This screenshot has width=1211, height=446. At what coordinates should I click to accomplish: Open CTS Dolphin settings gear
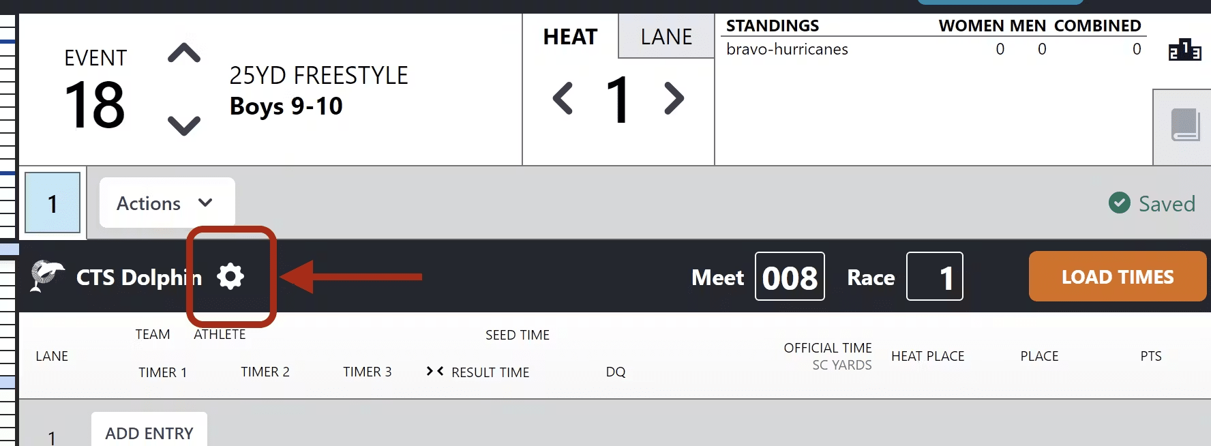(230, 276)
